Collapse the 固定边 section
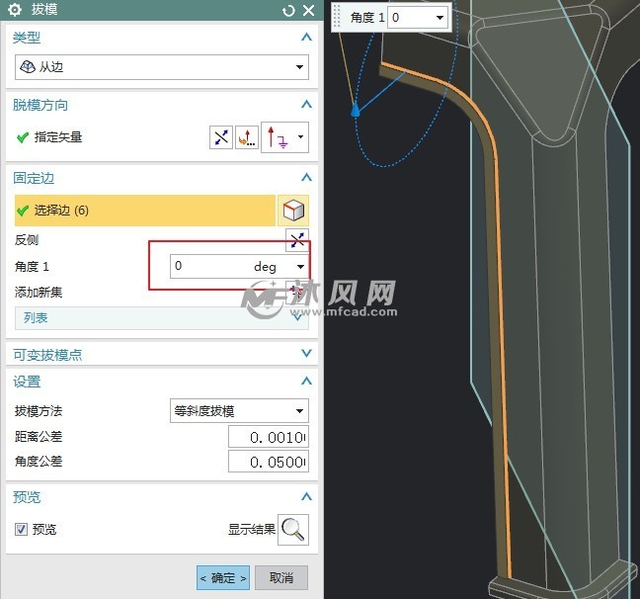Viewport: 640px width, 599px height. click(306, 177)
